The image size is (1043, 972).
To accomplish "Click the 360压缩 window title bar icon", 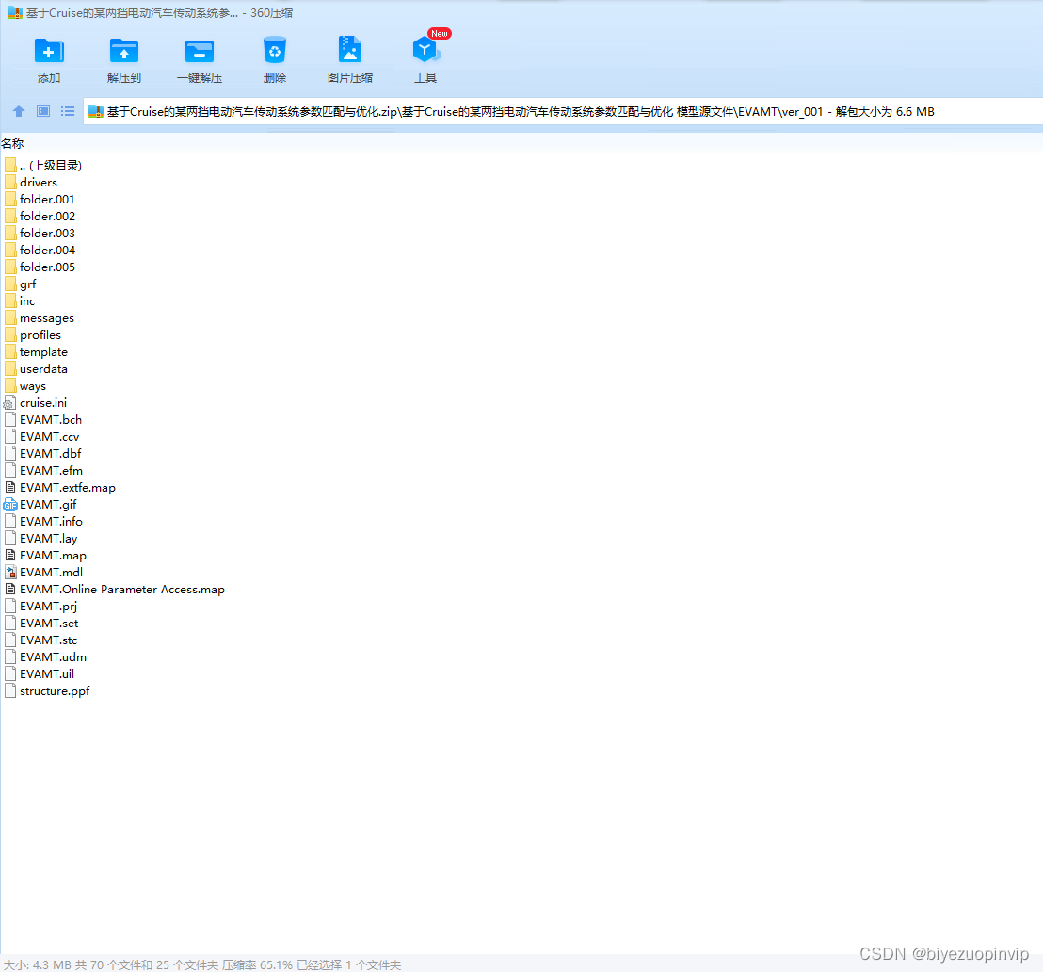I will (15, 12).
